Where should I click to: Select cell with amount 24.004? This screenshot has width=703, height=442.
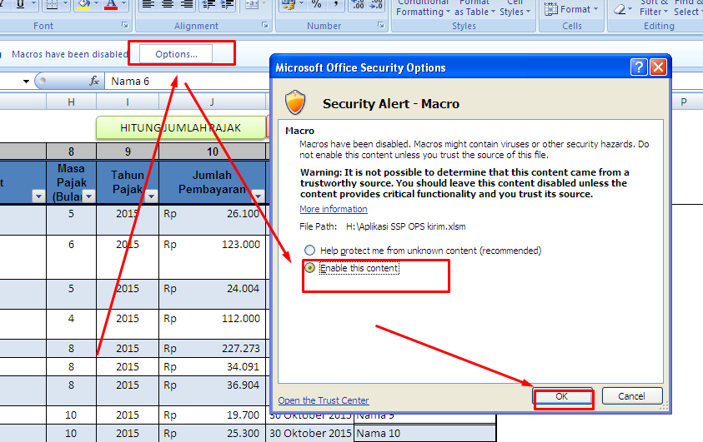click(213, 294)
